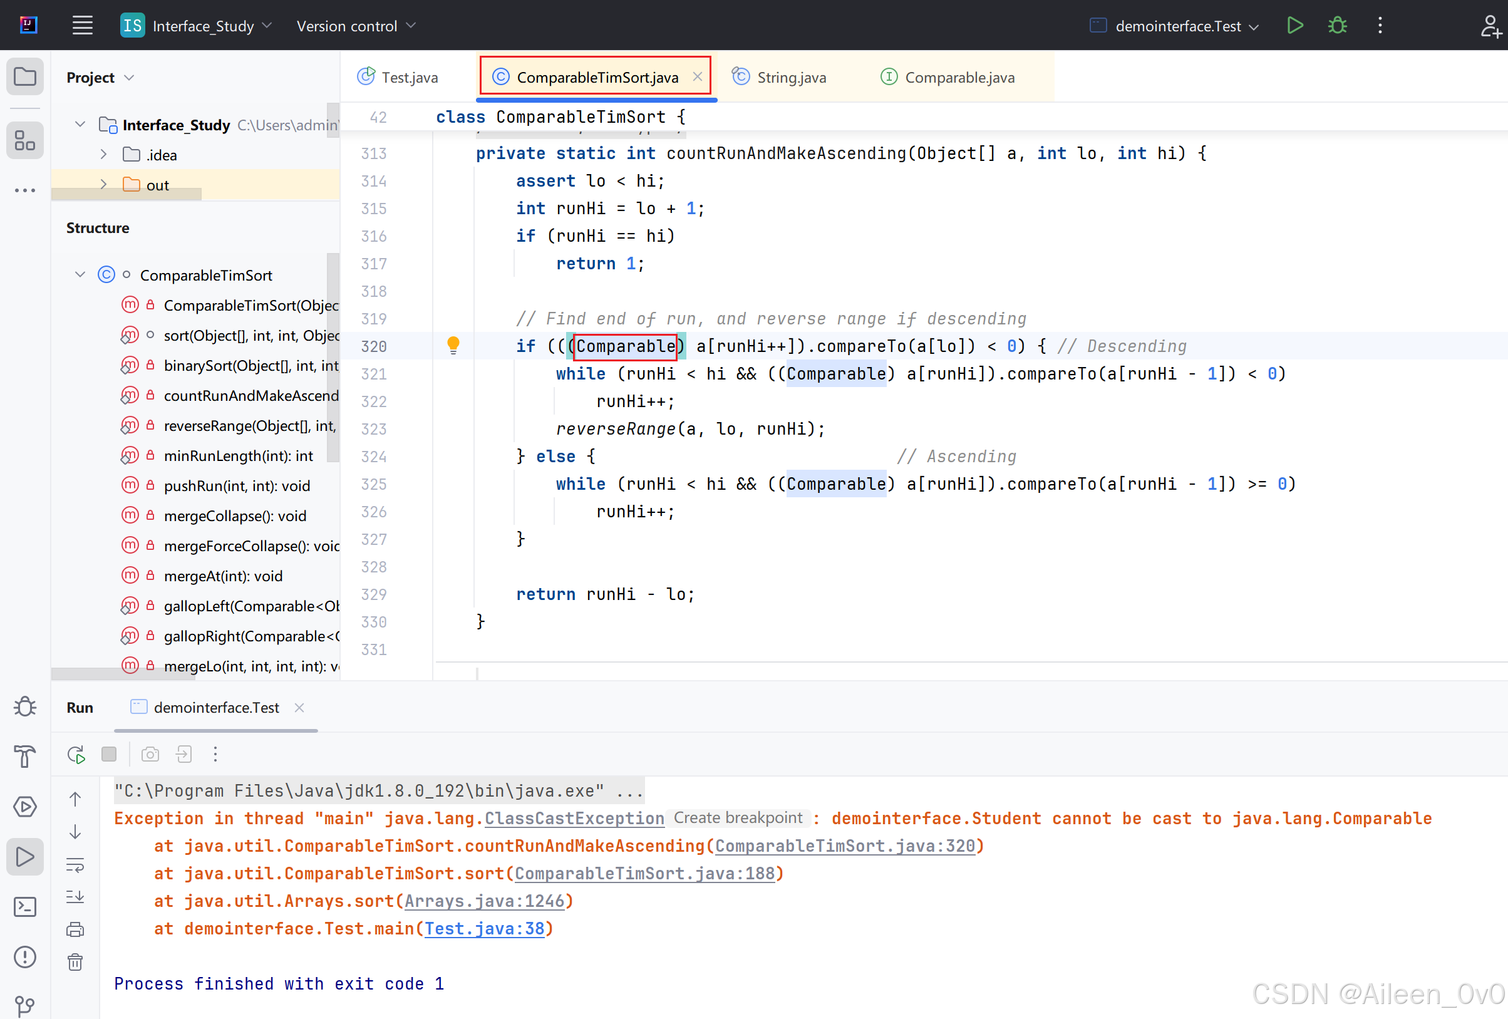Click the Structure panel horizontal scrollbar
Screen dimensions: 1508x1019
pyautogui.click(x=123, y=674)
